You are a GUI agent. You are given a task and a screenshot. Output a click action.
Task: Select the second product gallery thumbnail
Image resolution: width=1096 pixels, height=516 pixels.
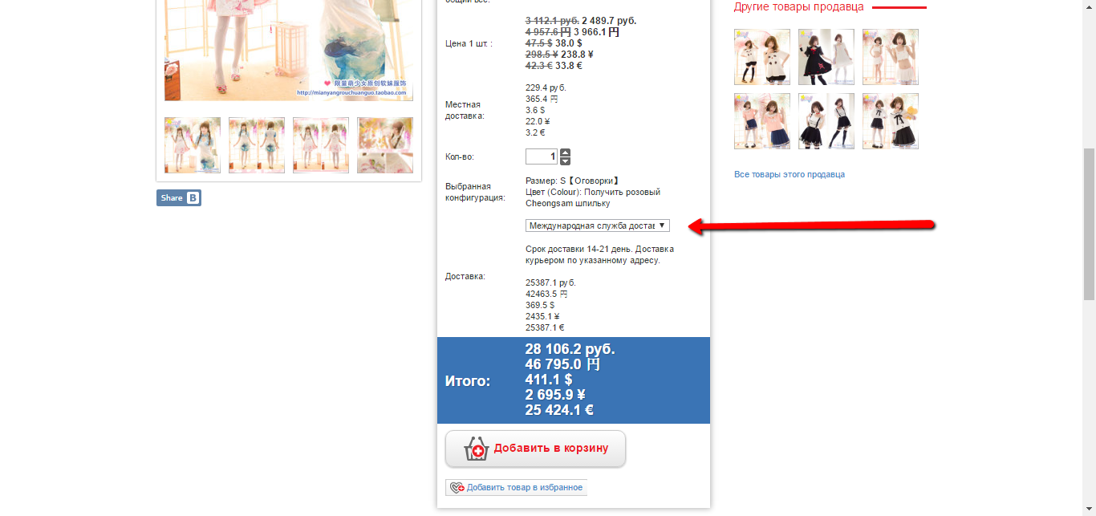tap(257, 145)
